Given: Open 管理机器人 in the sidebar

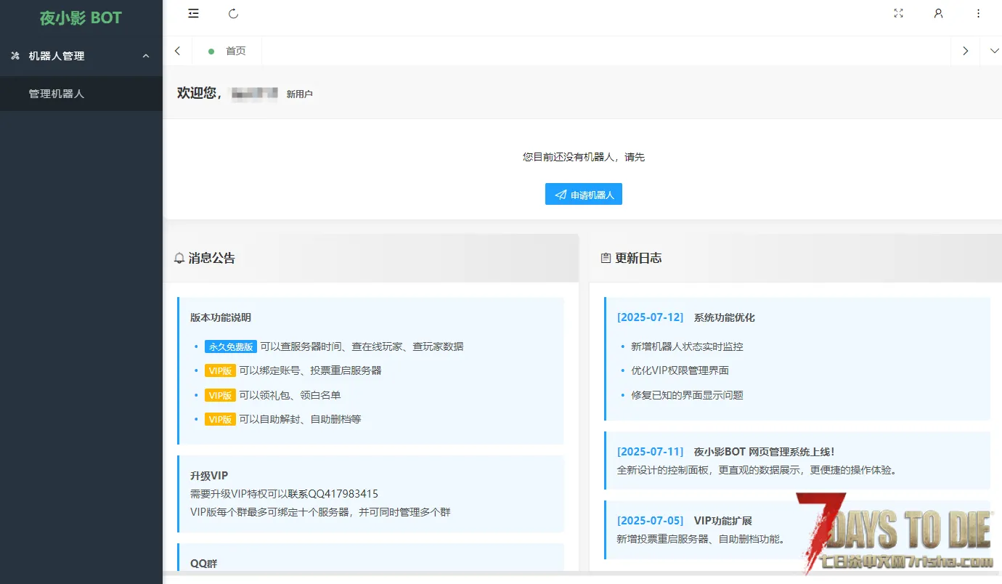Looking at the screenshot, I should point(81,94).
